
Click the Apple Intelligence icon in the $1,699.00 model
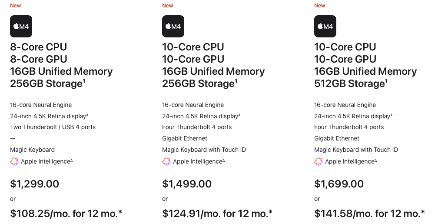click(319, 161)
